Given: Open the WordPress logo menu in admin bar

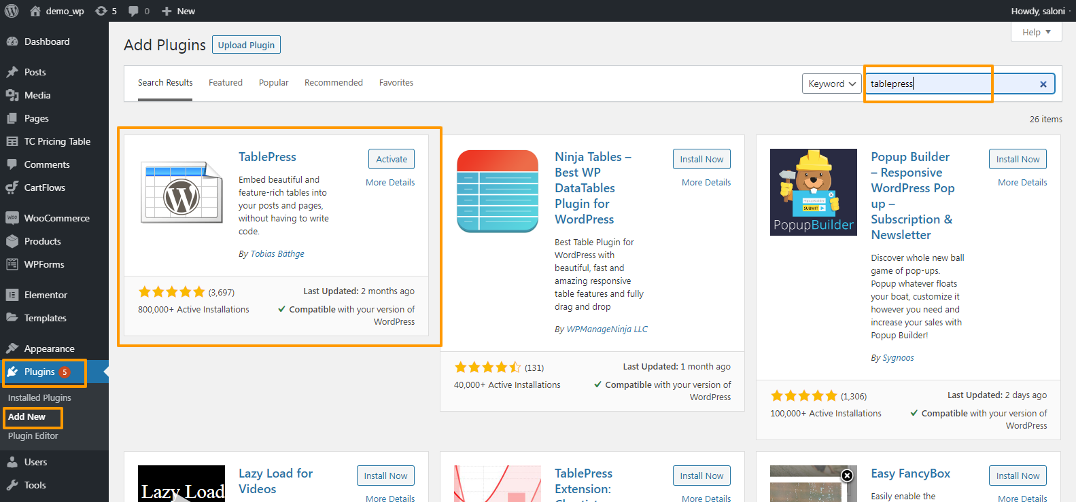Looking at the screenshot, I should 11,11.
